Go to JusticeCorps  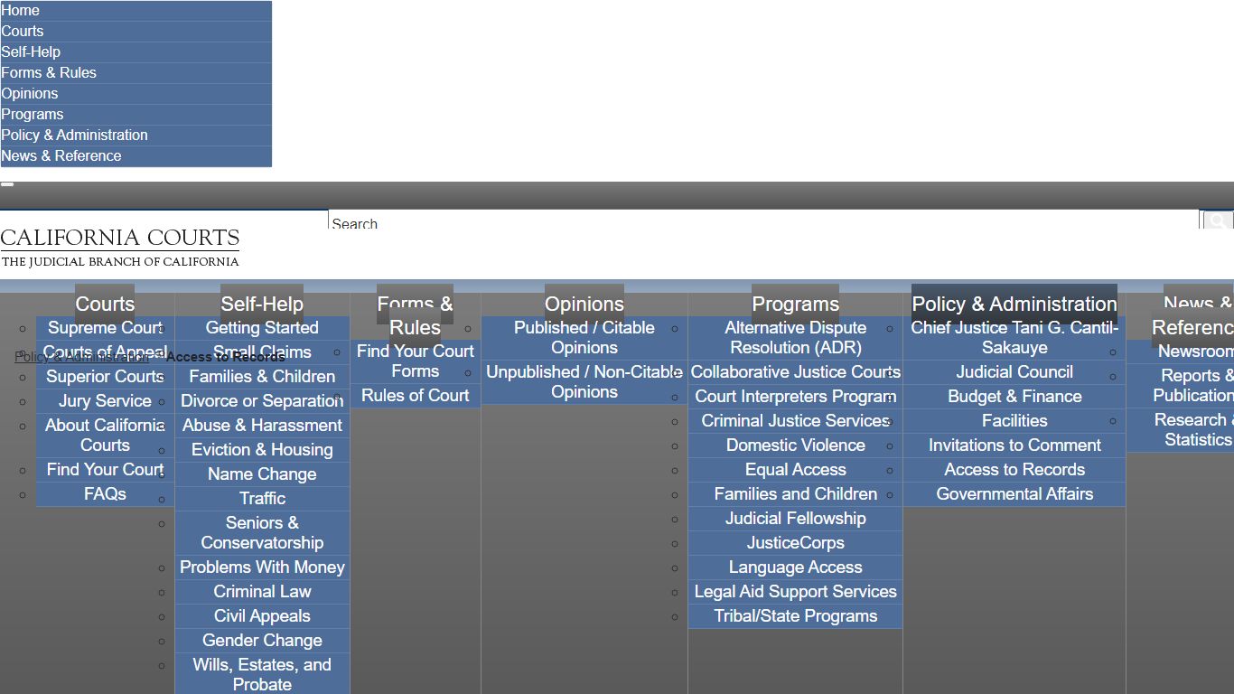[796, 543]
